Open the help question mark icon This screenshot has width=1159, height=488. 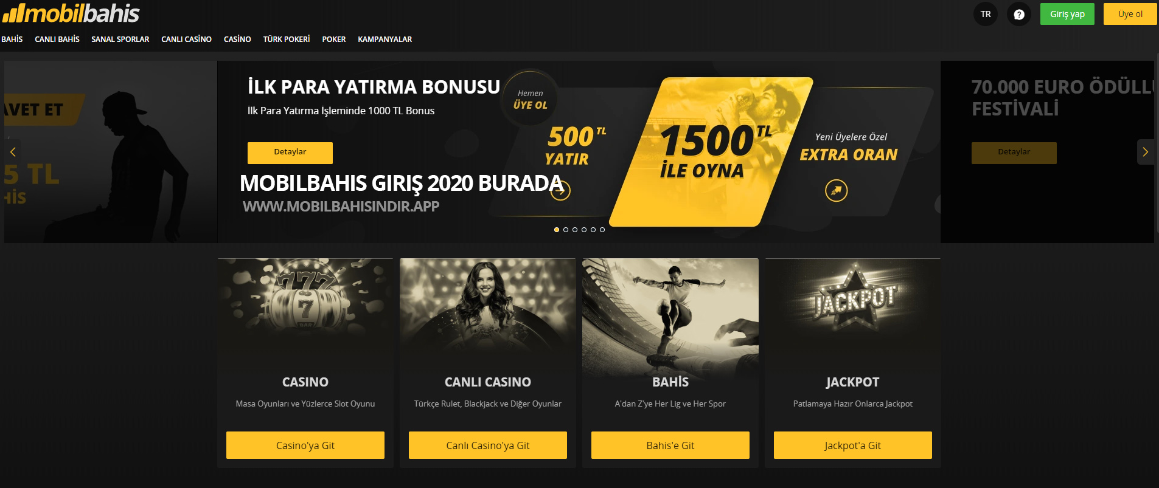[1019, 14]
